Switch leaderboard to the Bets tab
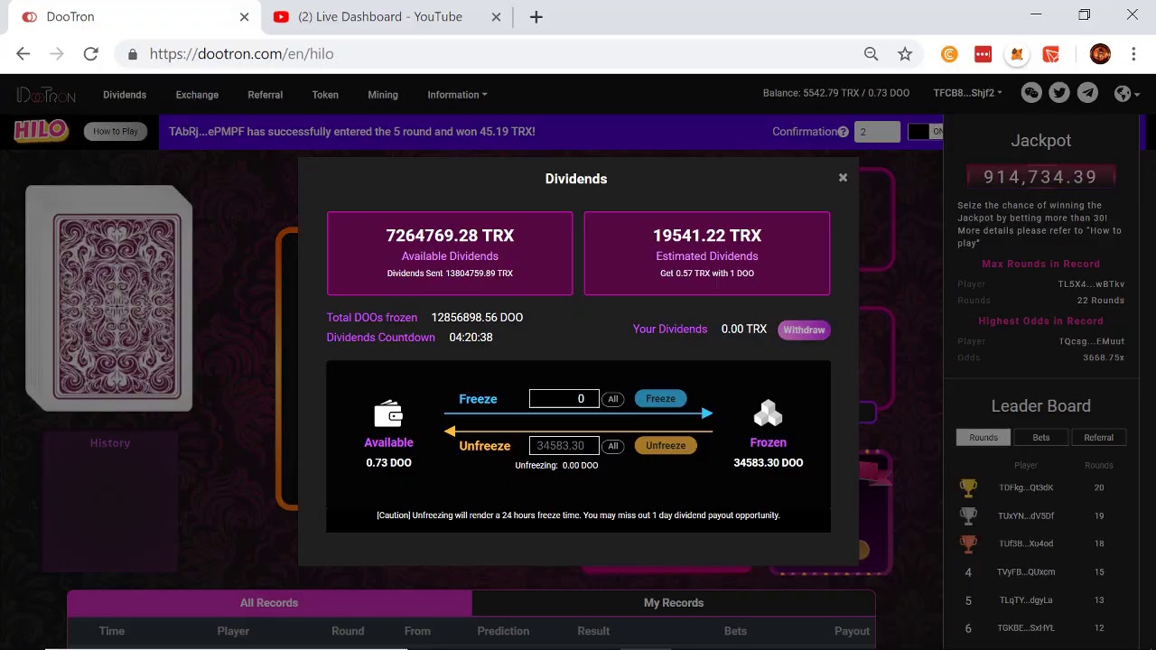This screenshot has width=1156, height=650. pyautogui.click(x=1041, y=438)
